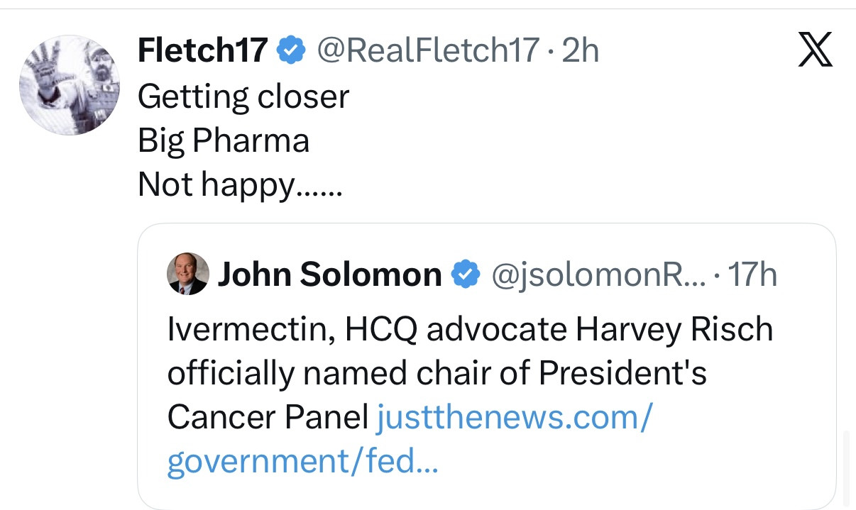Open the justthenews.com link
The image size is (856, 510).
click(x=512, y=418)
